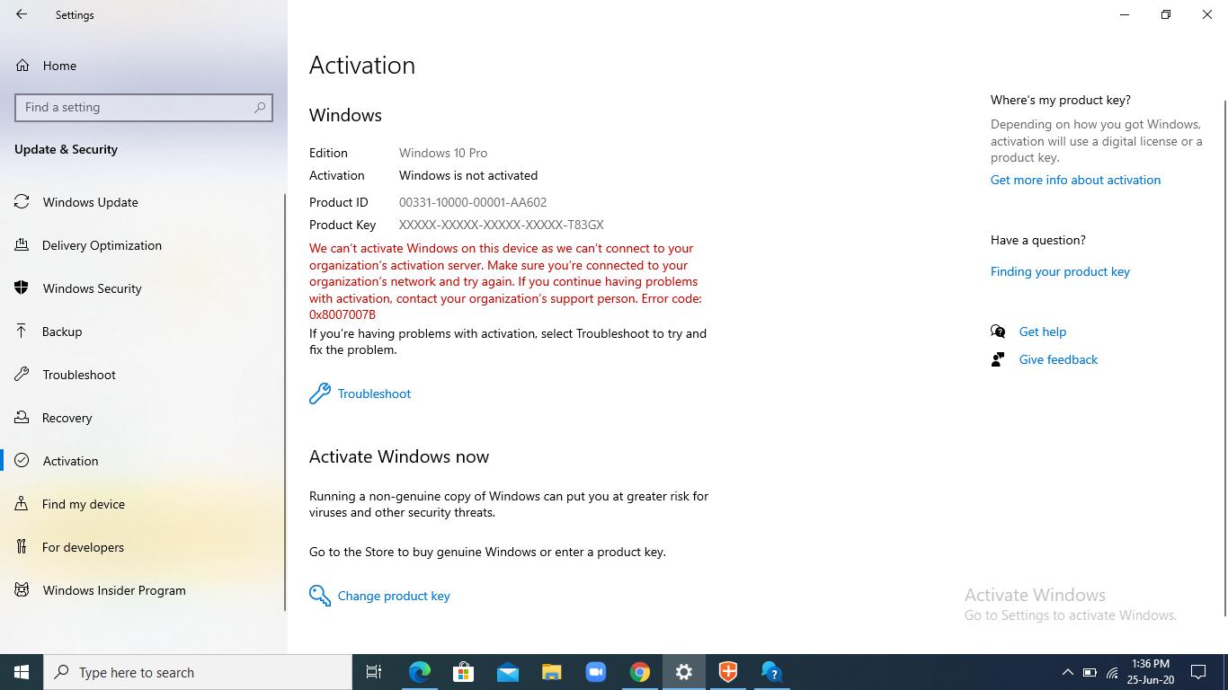Click the Give feedback person icon
1228x690 pixels.
click(x=998, y=359)
